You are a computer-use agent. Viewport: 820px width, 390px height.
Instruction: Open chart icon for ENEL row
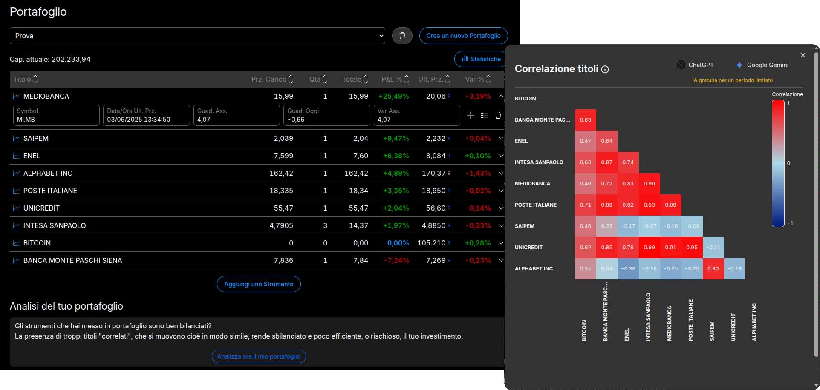tap(17, 156)
